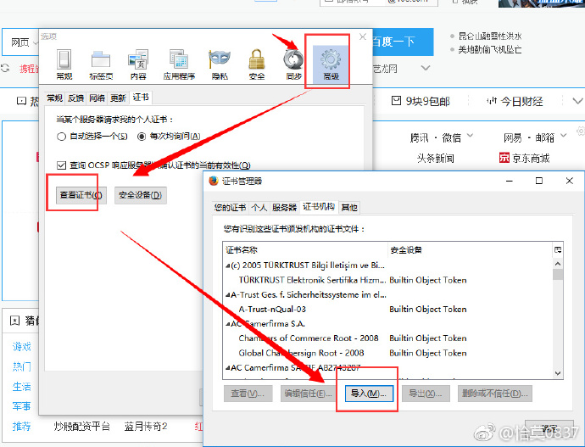Click the 导出 export button
Screen dimensions: 585x447
pyautogui.click(x=426, y=394)
